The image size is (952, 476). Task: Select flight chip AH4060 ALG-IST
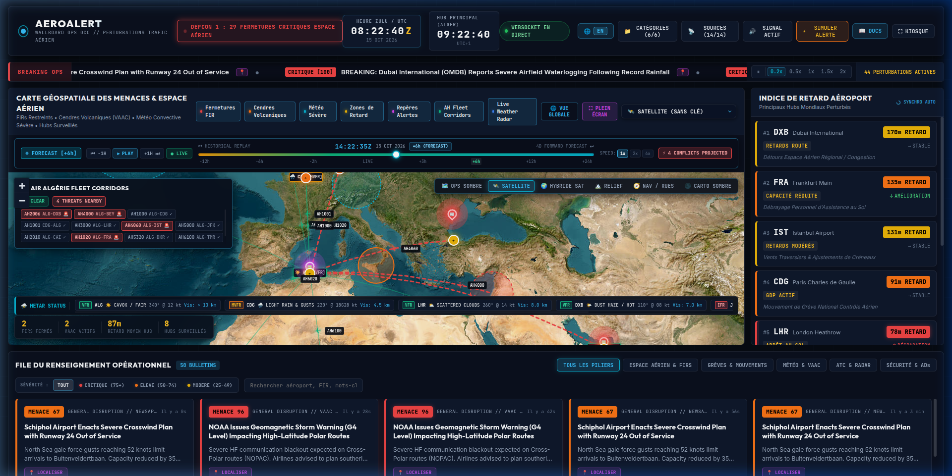tap(147, 225)
